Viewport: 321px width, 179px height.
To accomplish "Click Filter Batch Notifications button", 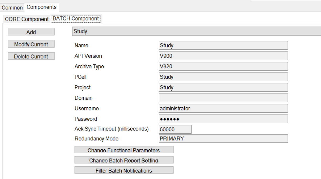I will pos(124,170).
